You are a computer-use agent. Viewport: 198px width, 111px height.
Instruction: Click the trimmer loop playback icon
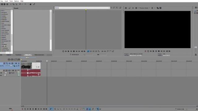tap(63, 51)
